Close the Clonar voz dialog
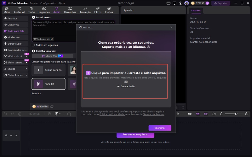Image resolution: width=252 pixels, height=157 pixels. 171,27
